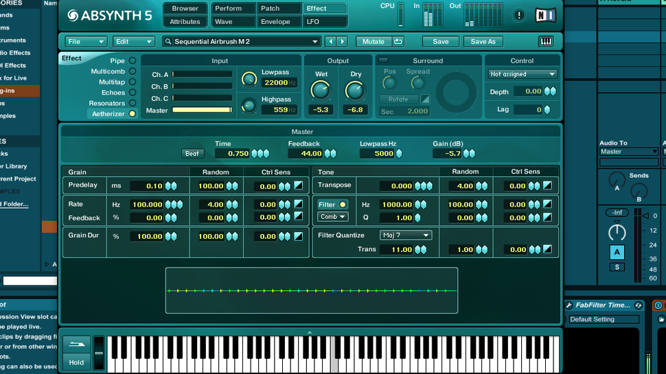Click the mutate history icon beside Mutate

[x=398, y=42]
